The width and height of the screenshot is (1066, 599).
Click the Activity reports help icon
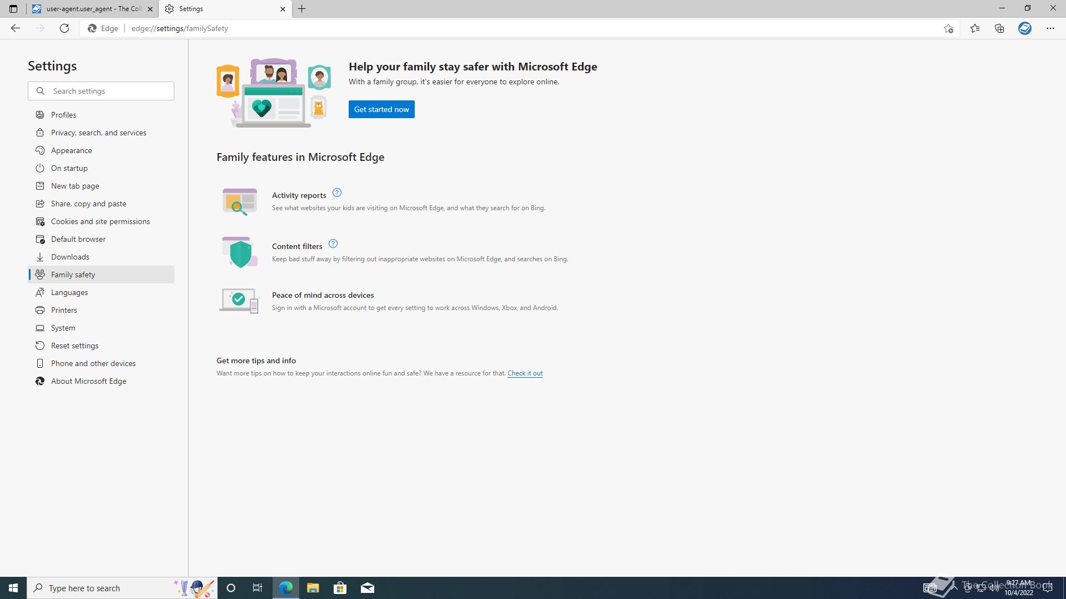point(337,193)
